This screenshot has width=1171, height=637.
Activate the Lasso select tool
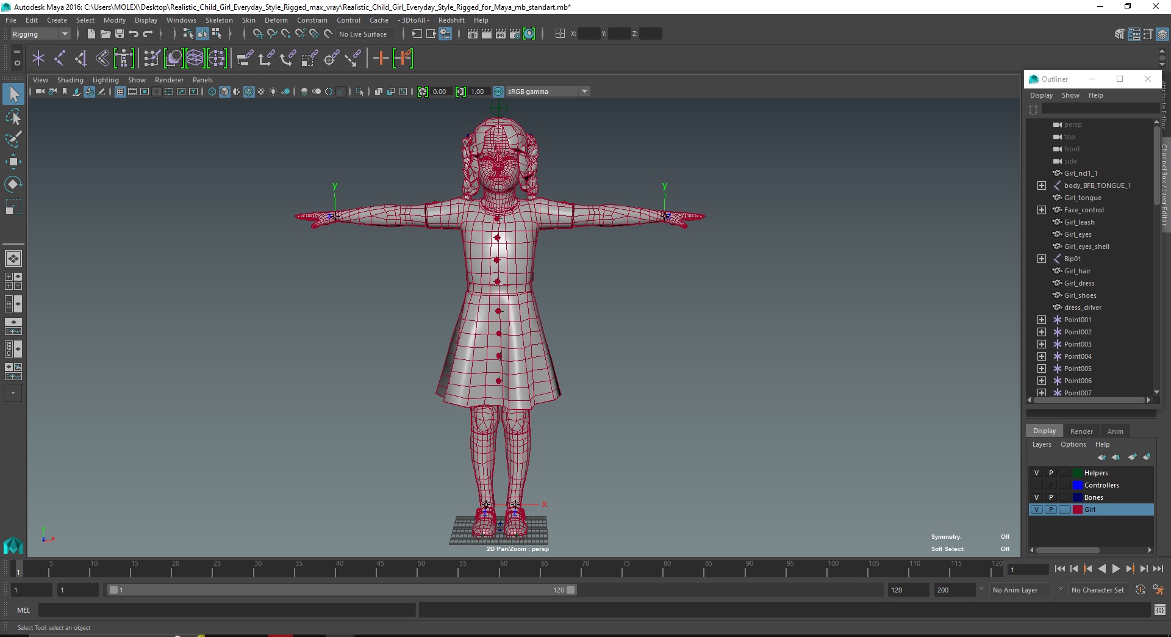point(13,117)
